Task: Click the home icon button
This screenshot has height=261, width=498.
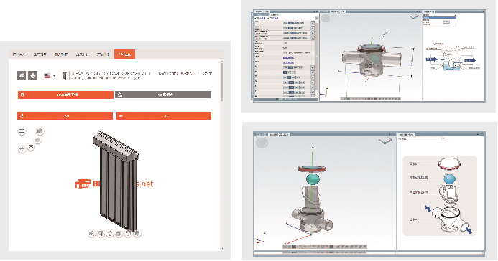Action: [x=22, y=76]
